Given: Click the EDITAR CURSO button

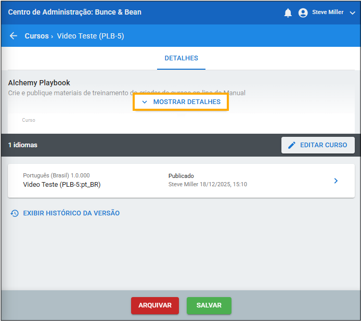Looking at the screenshot, I should [x=318, y=145].
